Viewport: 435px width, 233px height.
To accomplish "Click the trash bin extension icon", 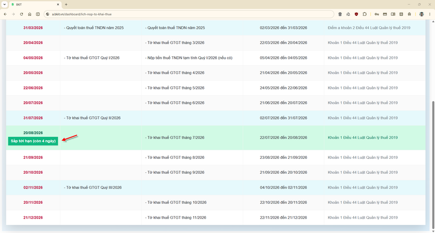I will (340, 14).
